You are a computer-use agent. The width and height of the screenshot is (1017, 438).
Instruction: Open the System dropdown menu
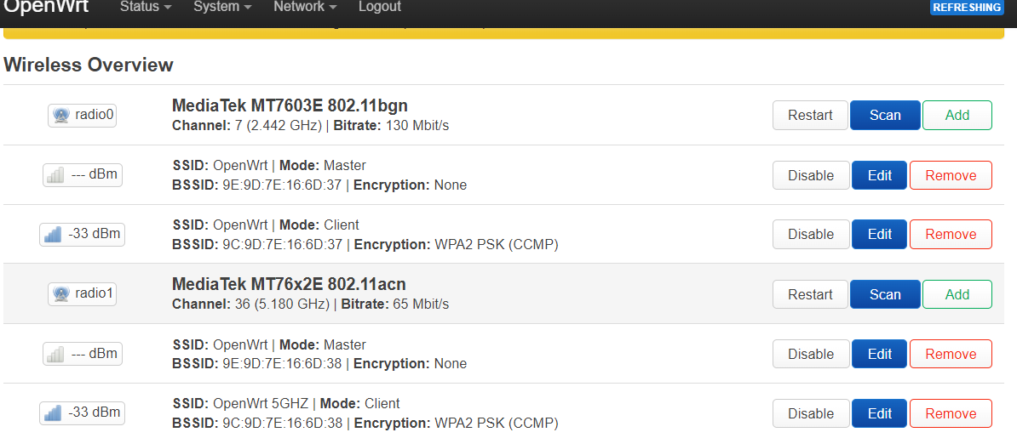tap(222, 7)
